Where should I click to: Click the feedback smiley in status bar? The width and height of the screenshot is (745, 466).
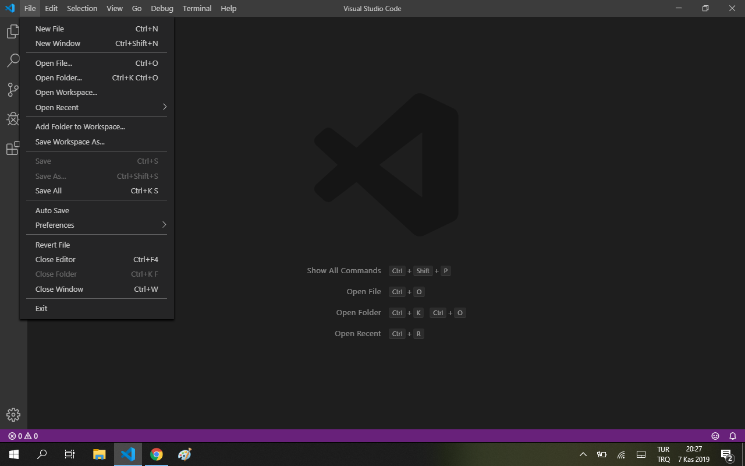[715, 436]
